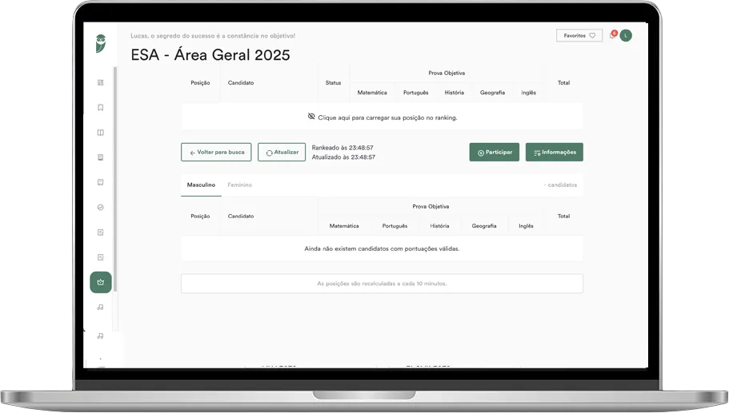The image size is (729, 413).
Task: Click the first music note sidebar icon
Action: pyautogui.click(x=100, y=308)
